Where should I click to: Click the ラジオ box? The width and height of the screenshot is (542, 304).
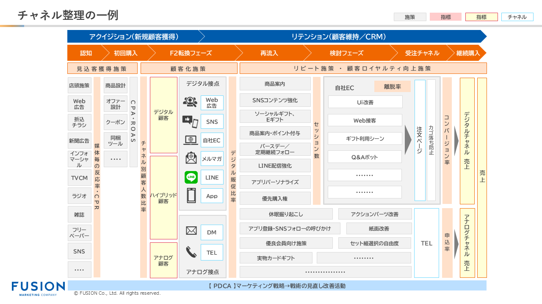(79, 196)
